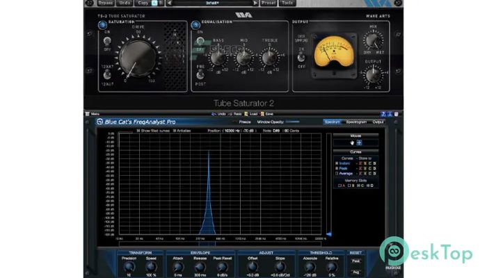
Task: Open the FreqAnalyst Menu
Action: [93, 114]
